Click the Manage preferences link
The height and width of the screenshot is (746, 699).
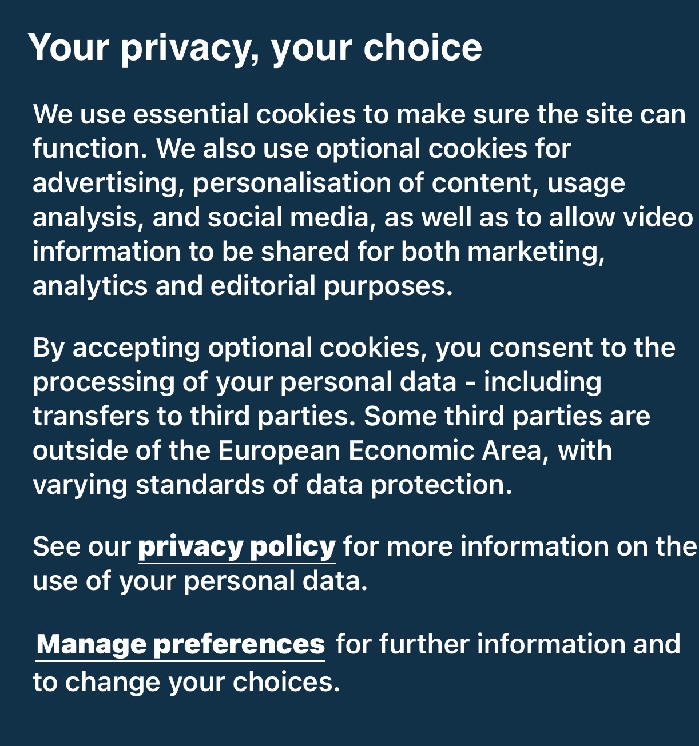point(180,645)
